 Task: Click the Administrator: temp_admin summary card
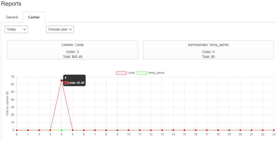208,50
